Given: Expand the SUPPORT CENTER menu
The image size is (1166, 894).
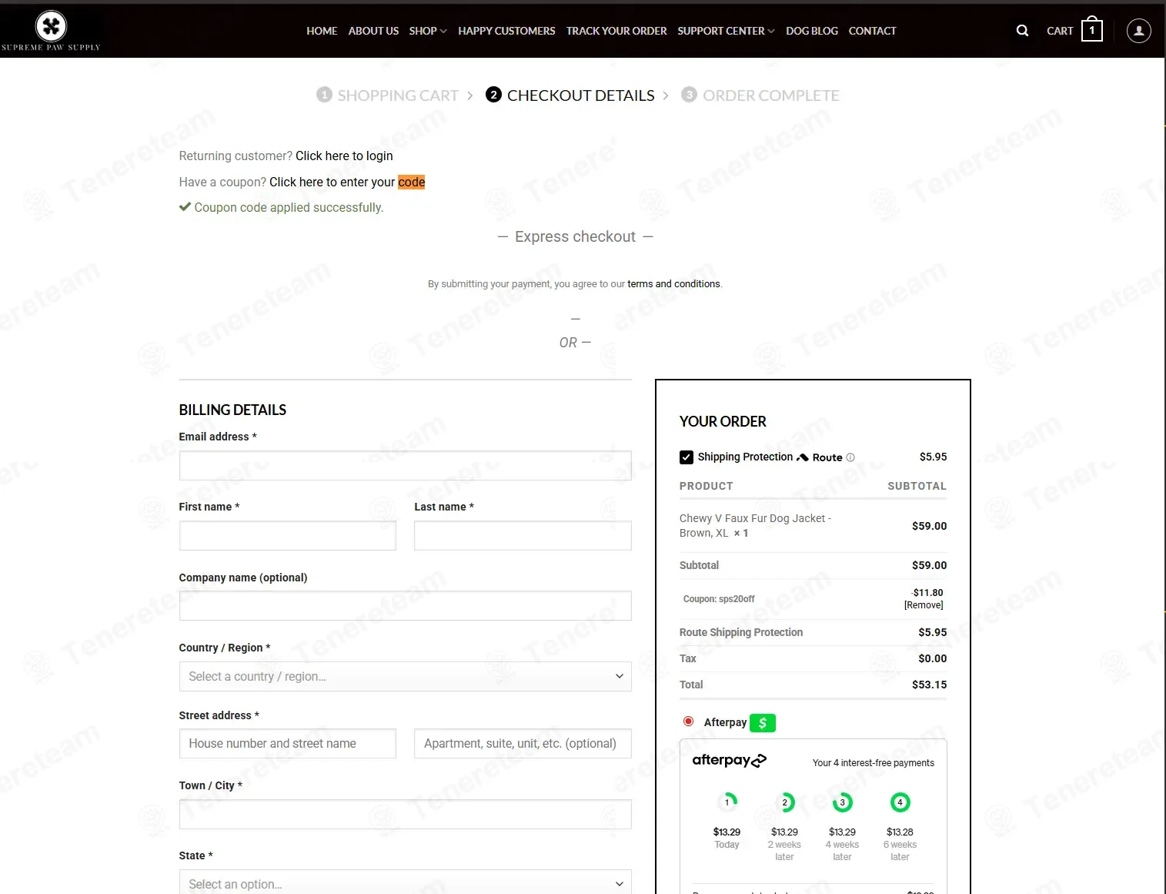Looking at the screenshot, I should [726, 31].
